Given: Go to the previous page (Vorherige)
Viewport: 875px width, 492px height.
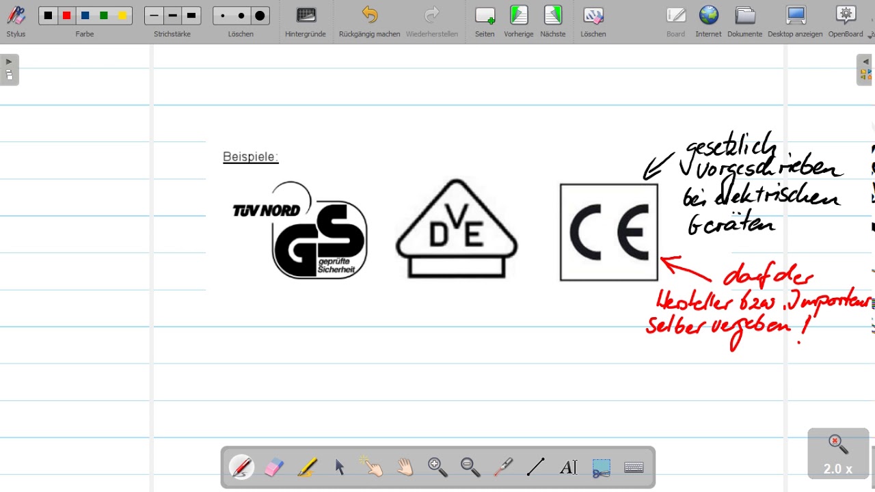Looking at the screenshot, I should (519, 21).
